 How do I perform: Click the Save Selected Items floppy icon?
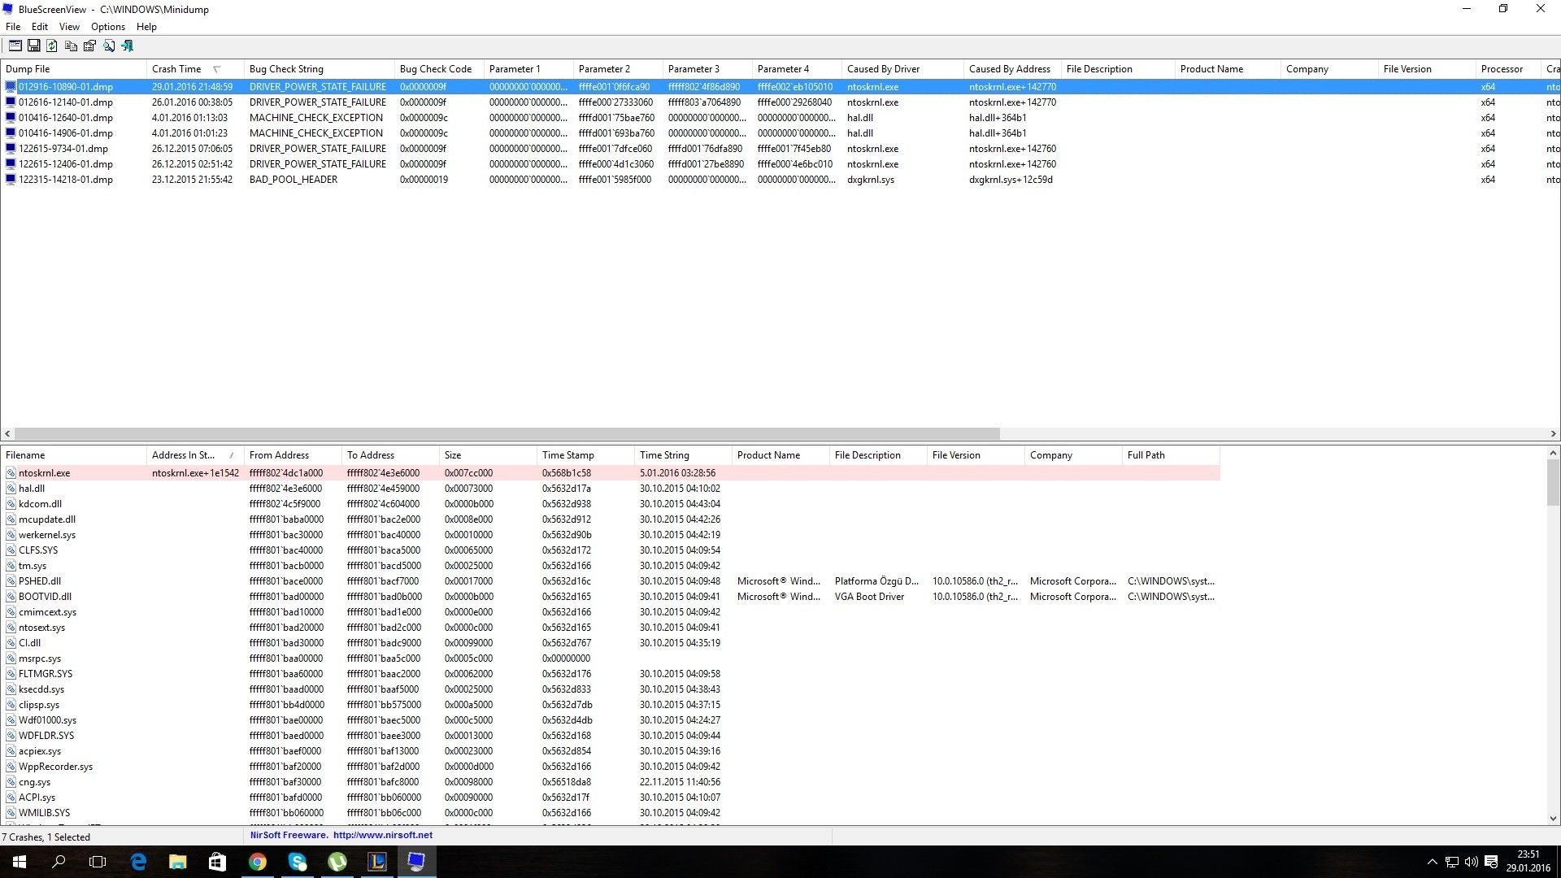pyautogui.click(x=33, y=46)
